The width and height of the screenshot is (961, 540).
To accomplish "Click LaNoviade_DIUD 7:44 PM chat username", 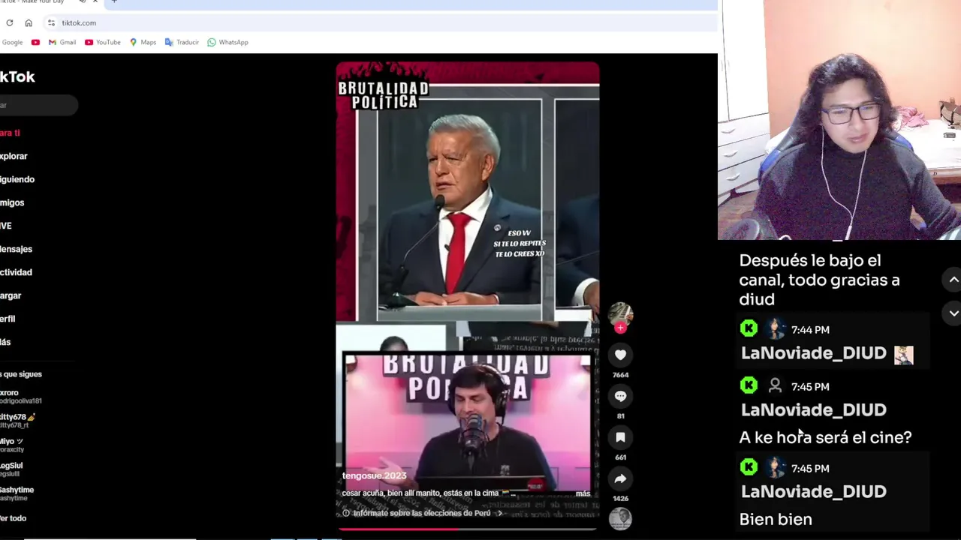I will click(814, 353).
